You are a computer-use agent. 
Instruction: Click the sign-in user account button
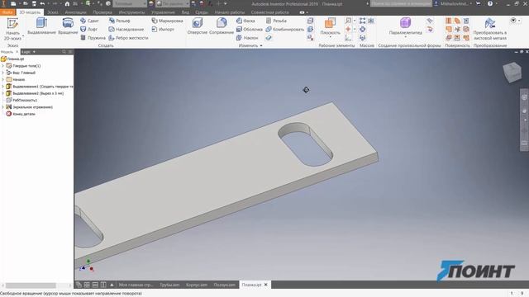pos(452,3)
